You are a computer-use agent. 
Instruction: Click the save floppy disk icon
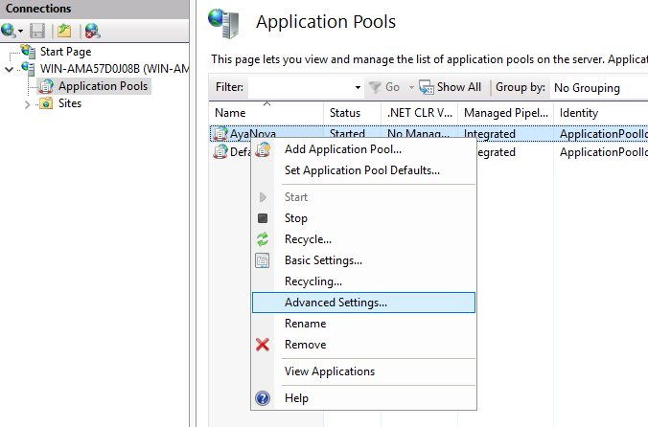(37, 31)
